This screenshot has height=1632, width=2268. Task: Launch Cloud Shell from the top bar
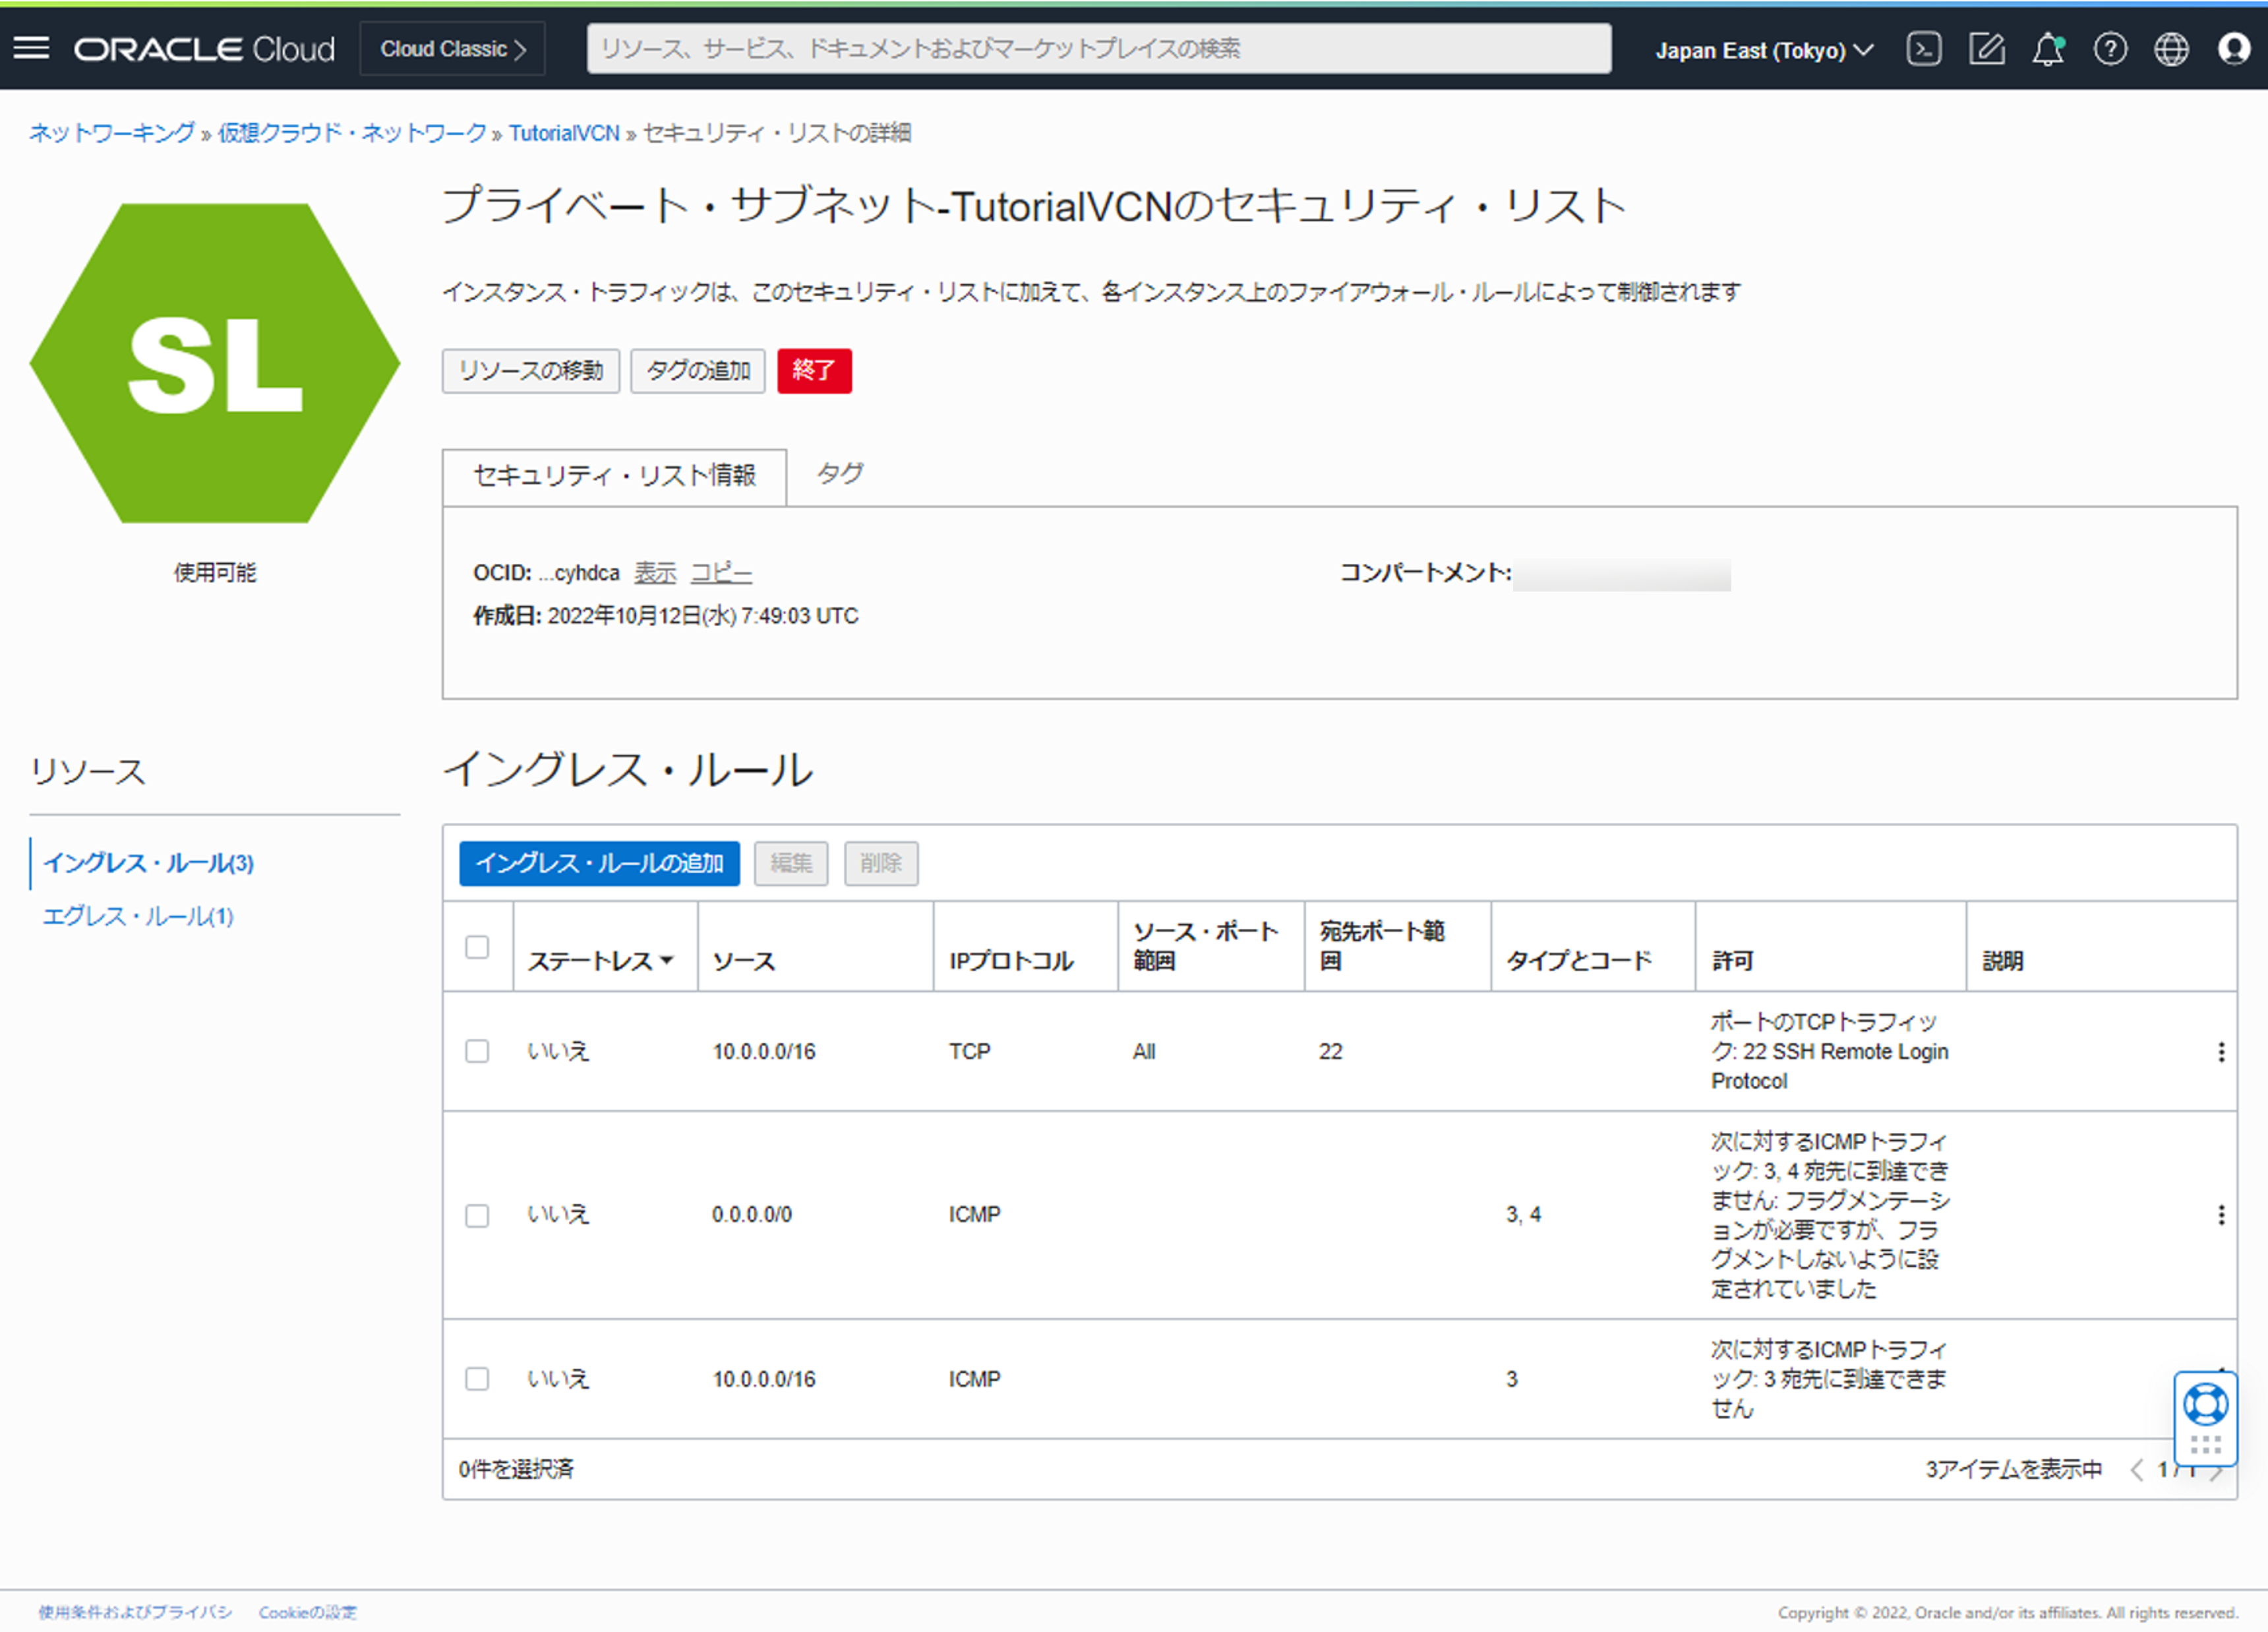click(x=1923, y=48)
